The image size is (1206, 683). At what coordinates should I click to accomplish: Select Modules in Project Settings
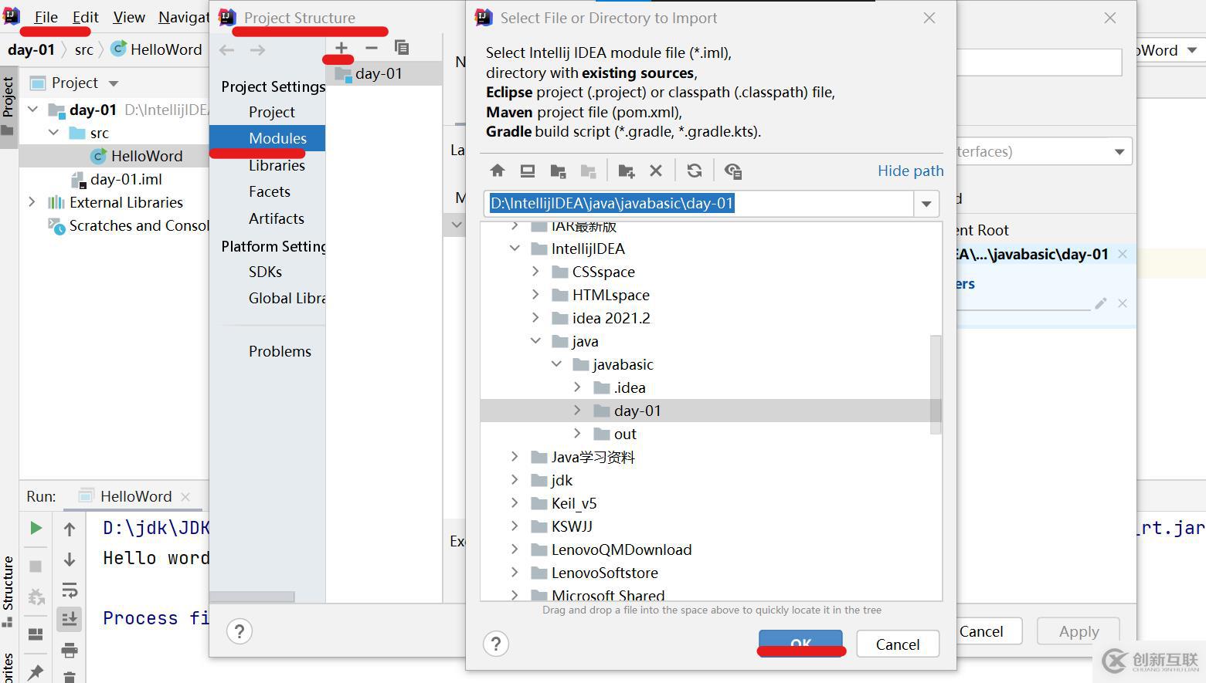(x=267, y=138)
